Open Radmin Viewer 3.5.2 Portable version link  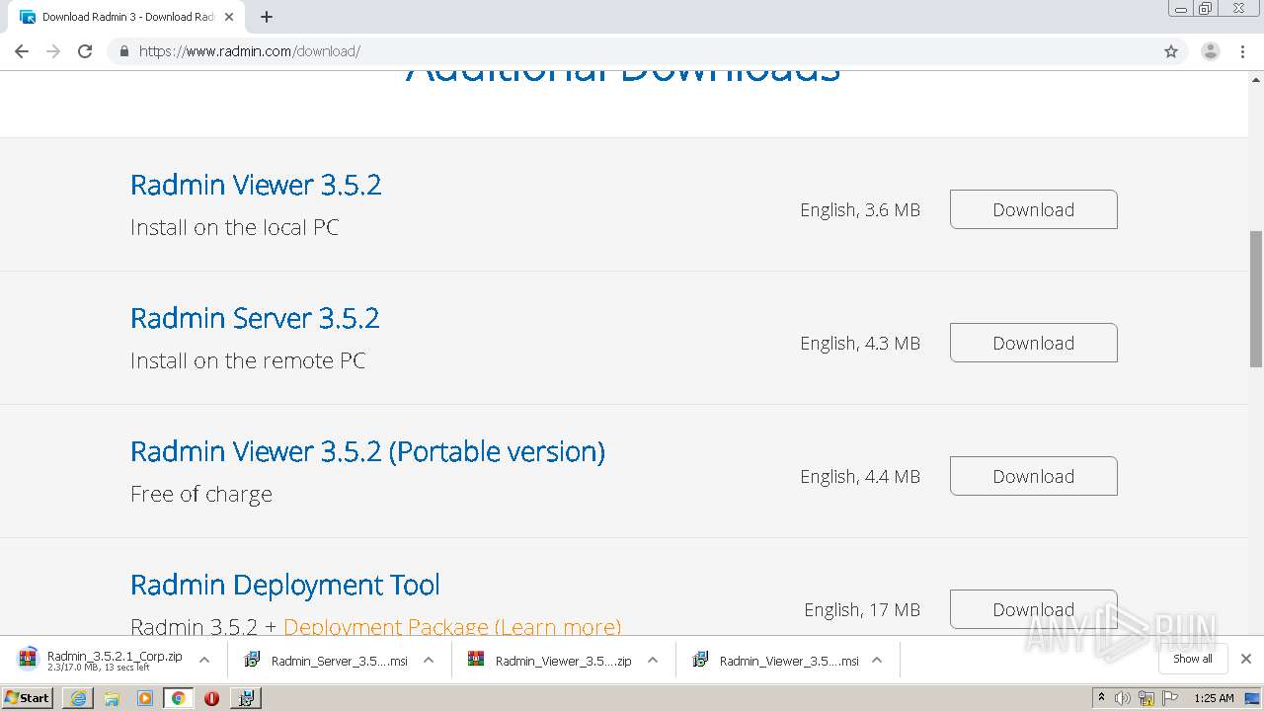[x=367, y=451]
